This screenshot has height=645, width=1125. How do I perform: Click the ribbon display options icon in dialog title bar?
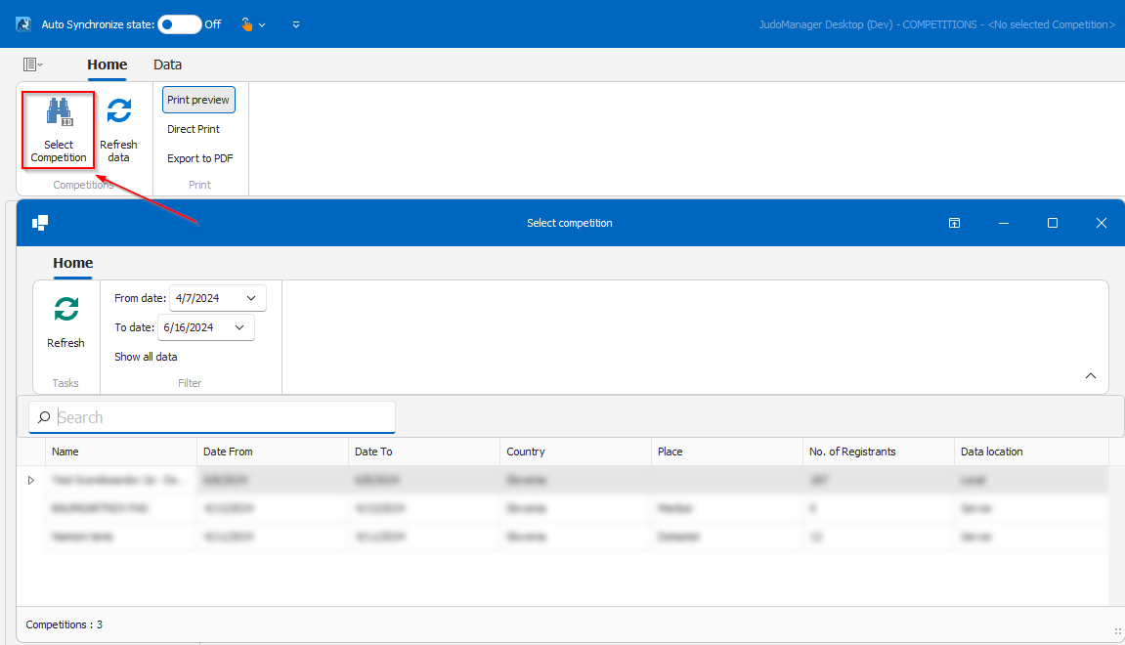tap(954, 223)
